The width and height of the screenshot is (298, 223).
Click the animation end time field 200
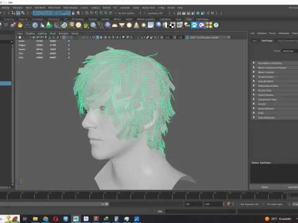[x=213, y=204]
